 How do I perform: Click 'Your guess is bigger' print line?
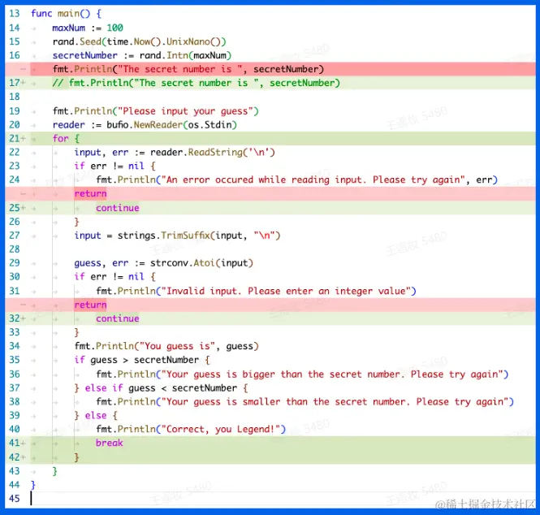coord(302,374)
